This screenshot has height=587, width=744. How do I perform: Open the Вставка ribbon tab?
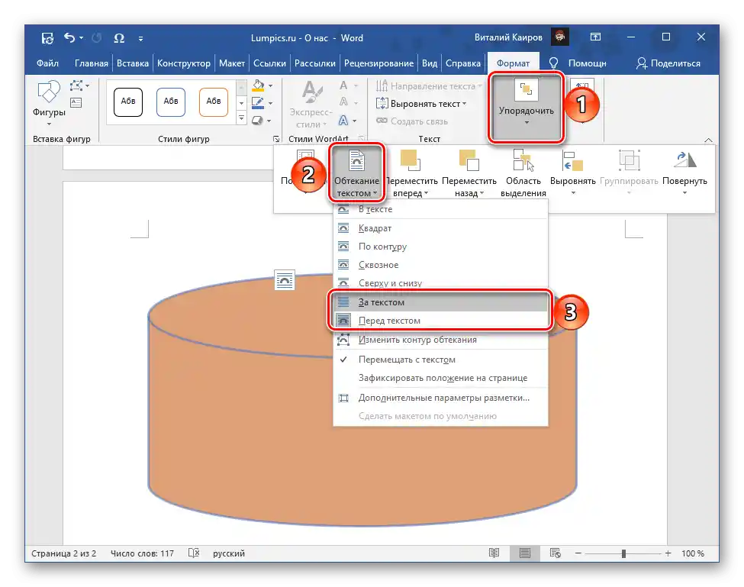[x=133, y=63]
